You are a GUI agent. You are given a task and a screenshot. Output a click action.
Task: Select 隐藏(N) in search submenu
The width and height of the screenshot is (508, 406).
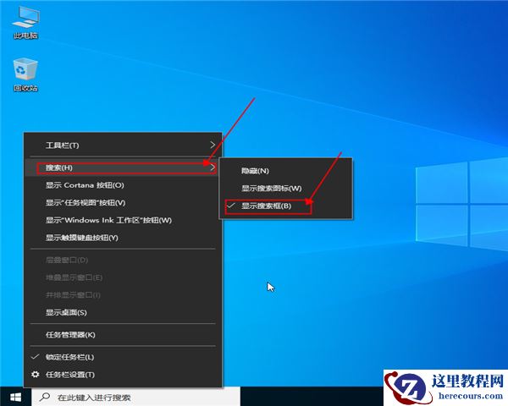(286, 171)
